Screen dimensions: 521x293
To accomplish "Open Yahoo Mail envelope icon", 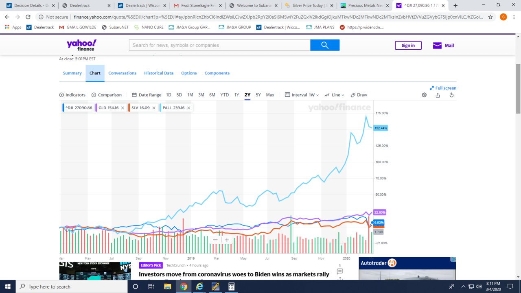I will [x=437, y=46].
